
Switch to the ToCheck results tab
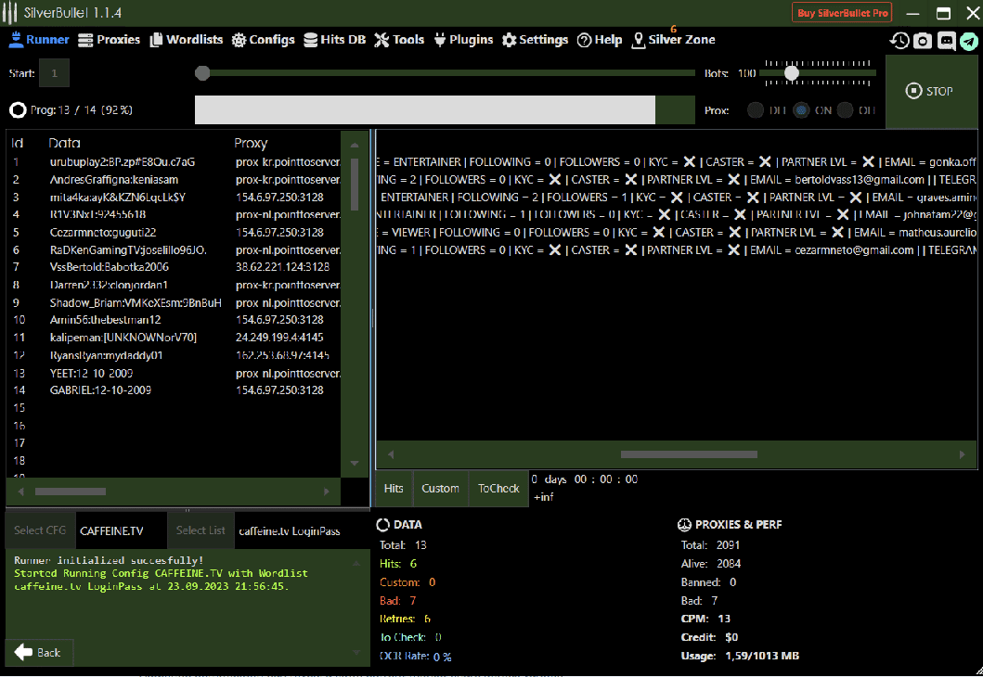pyautogui.click(x=498, y=488)
